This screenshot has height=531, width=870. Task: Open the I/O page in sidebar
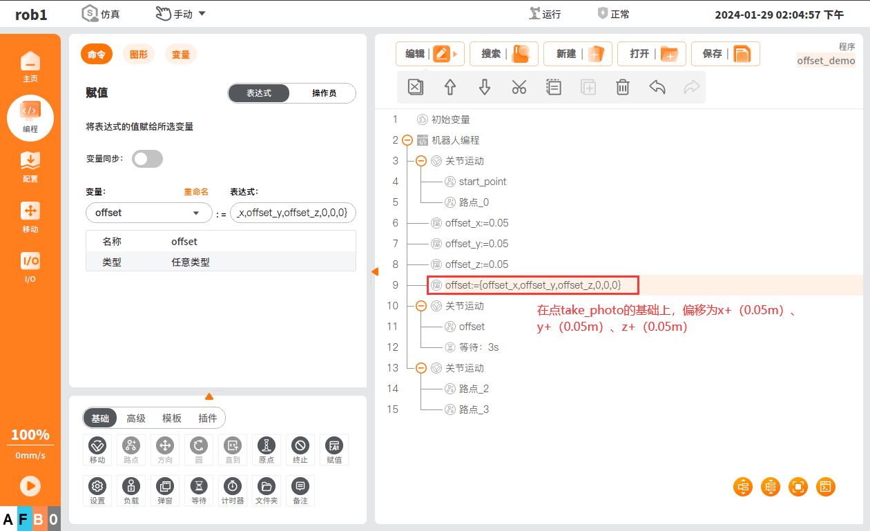pos(30,266)
